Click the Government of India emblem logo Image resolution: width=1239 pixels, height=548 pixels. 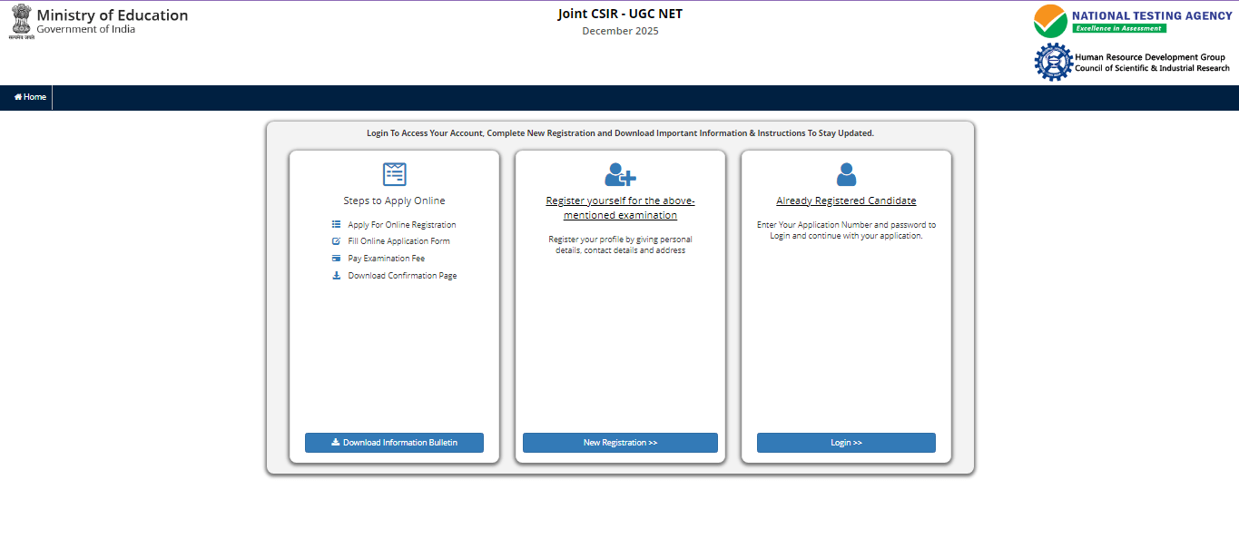[x=20, y=22]
